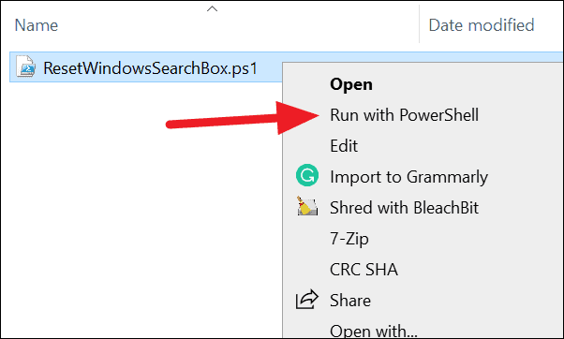This screenshot has height=339, width=564.
Task: Select the PowerShell script file icon
Action: click(26, 66)
